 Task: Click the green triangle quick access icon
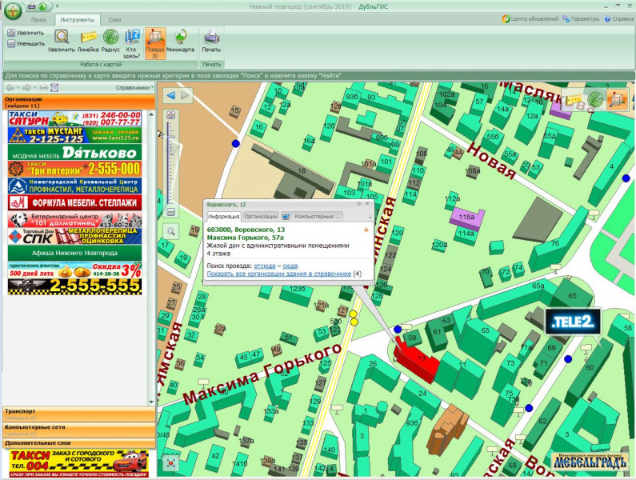tap(42, 6)
